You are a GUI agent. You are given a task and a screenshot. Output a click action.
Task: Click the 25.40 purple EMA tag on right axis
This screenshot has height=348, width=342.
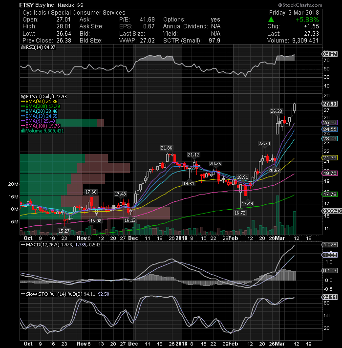pyautogui.click(x=330, y=123)
